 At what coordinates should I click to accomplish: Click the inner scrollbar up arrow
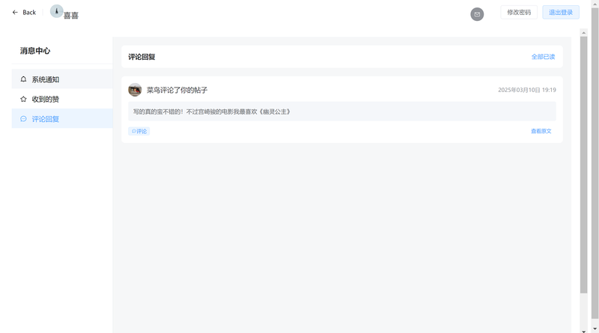point(583,33)
